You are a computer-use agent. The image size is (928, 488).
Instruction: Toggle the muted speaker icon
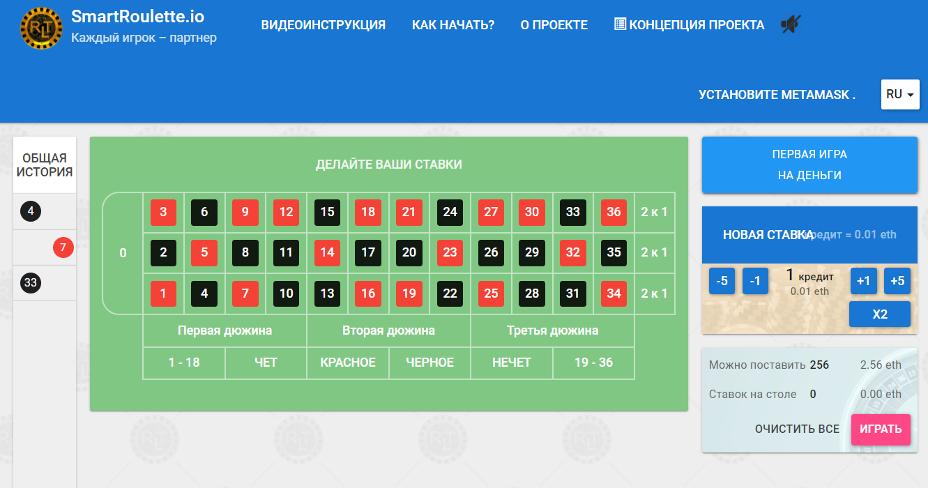point(791,24)
